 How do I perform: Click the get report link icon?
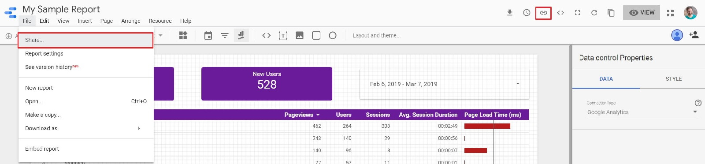tap(543, 13)
